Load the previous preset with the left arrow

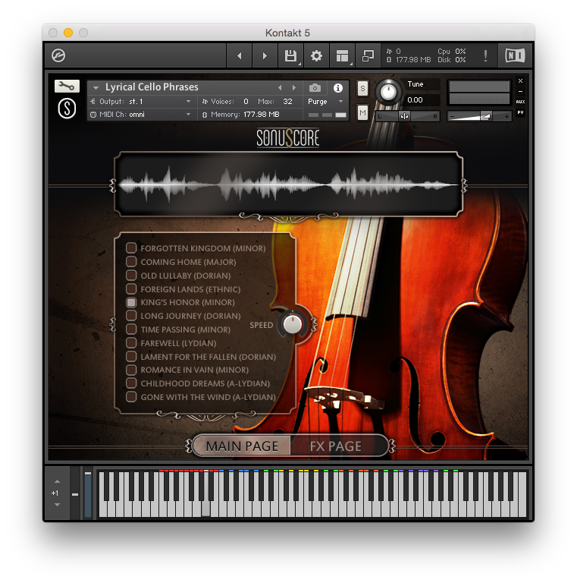coord(239,55)
